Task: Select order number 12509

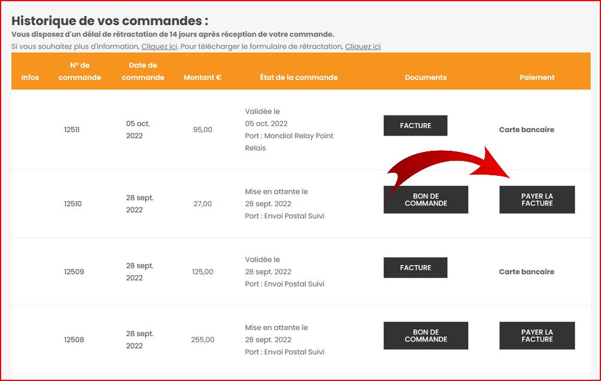Action: (74, 272)
